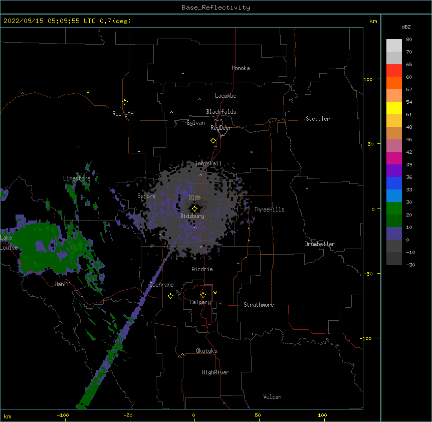Click the Limestone label
The width and height of the screenshot is (432, 422).
(x=77, y=178)
